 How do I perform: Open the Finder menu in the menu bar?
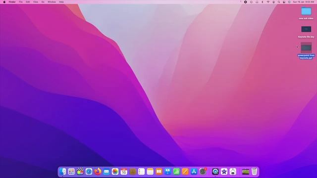[12, 2]
